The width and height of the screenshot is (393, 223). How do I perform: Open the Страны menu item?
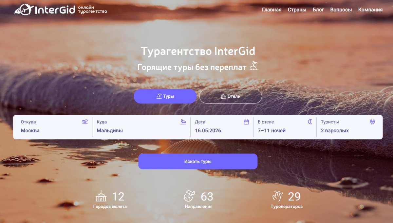coord(297,10)
